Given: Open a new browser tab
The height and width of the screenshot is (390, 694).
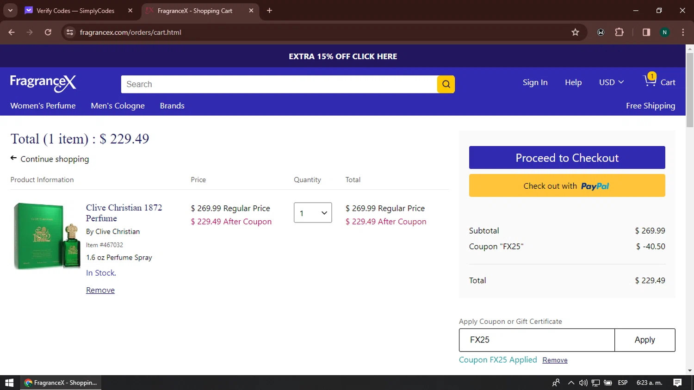Looking at the screenshot, I should pyautogui.click(x=269, y=11).
